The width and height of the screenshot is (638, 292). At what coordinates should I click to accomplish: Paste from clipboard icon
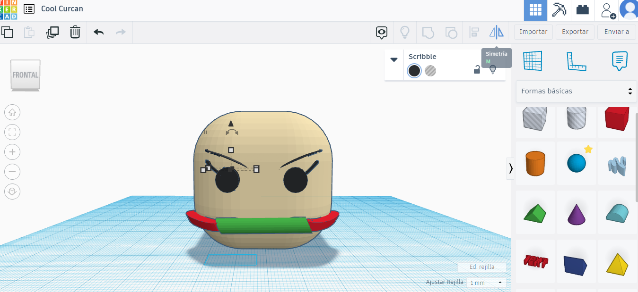[x=29, y=32]
